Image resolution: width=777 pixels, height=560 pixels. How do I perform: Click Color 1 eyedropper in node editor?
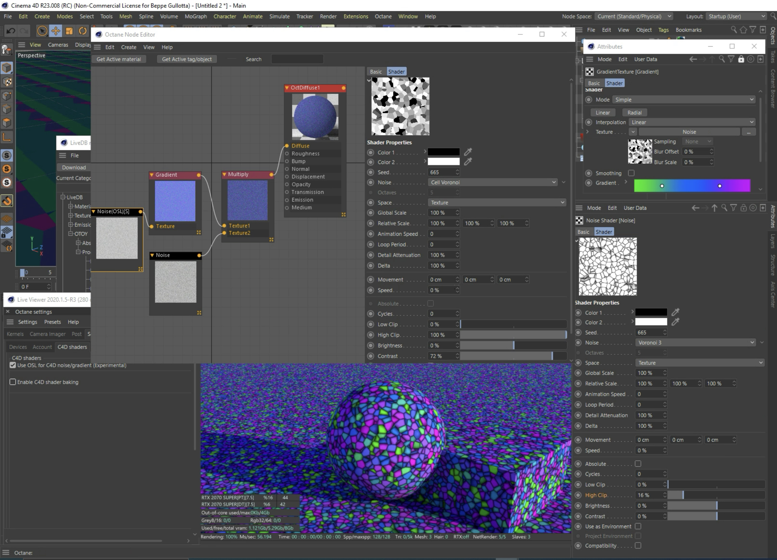(x=467, y=152)
